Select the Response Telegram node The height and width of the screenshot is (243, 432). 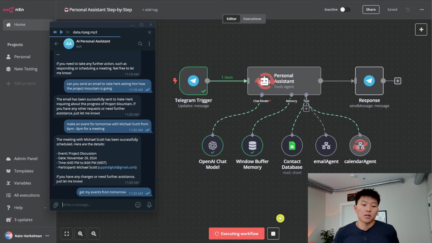click(x=369, y=81)
